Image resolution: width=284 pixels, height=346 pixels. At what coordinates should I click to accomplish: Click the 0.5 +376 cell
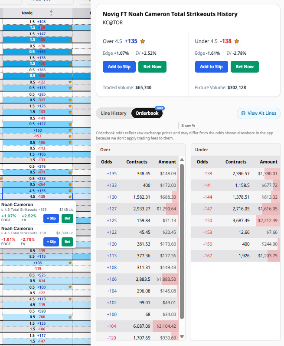click(37, 166)
